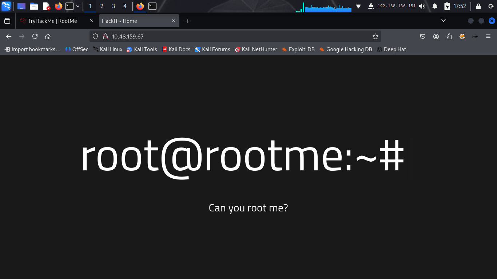Switch to the TryHackMe | RootMe tab
Viewport: 497px width, 279px height.
coord(52,21)
